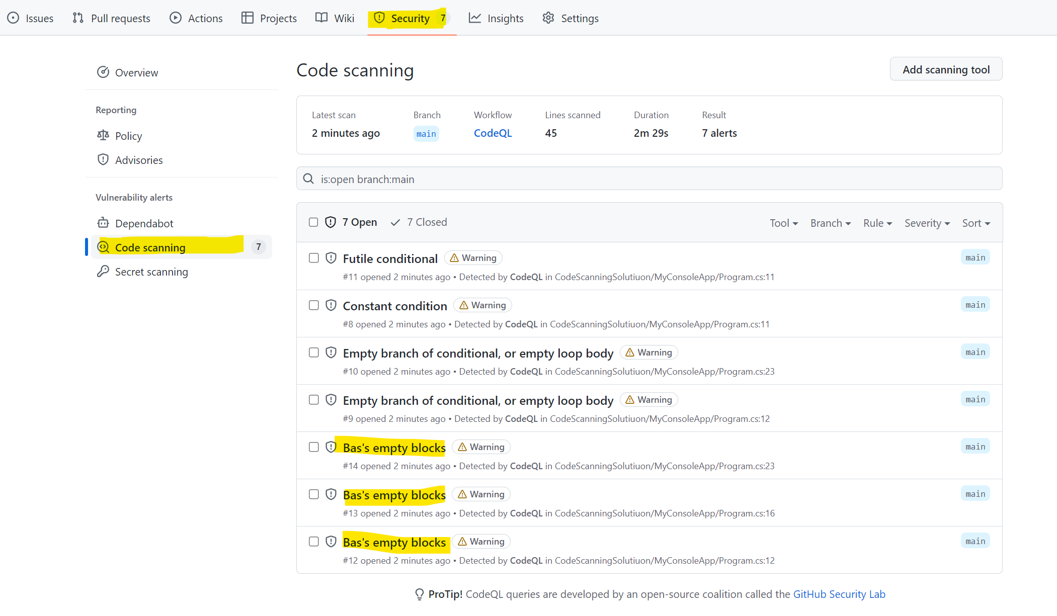Click the Policy scales icon

(x=103, y=135)
